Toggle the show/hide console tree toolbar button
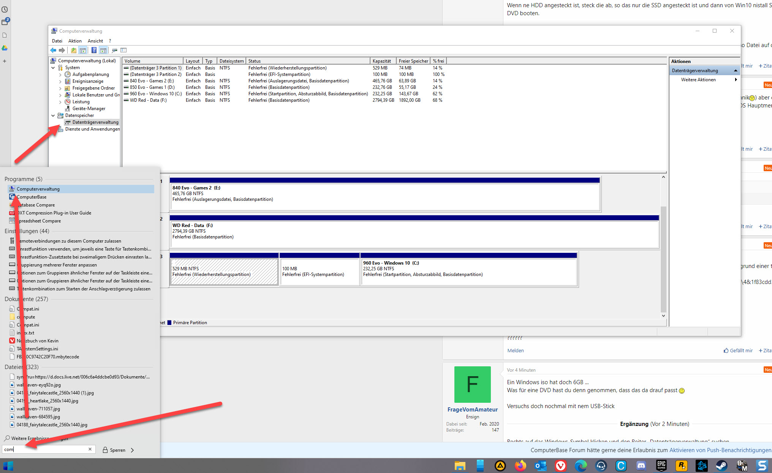 pyautogui.click(x=83, y=50)
